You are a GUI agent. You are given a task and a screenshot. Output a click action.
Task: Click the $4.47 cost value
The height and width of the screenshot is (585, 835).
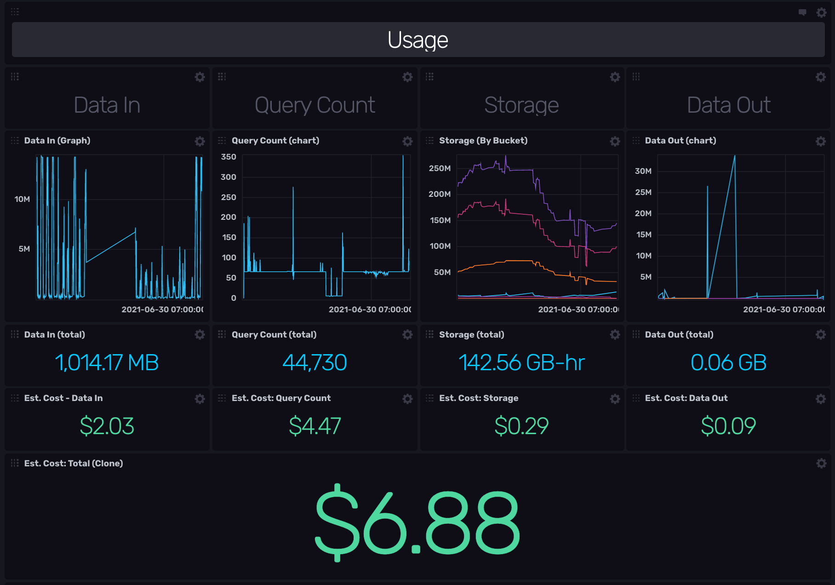315,426
